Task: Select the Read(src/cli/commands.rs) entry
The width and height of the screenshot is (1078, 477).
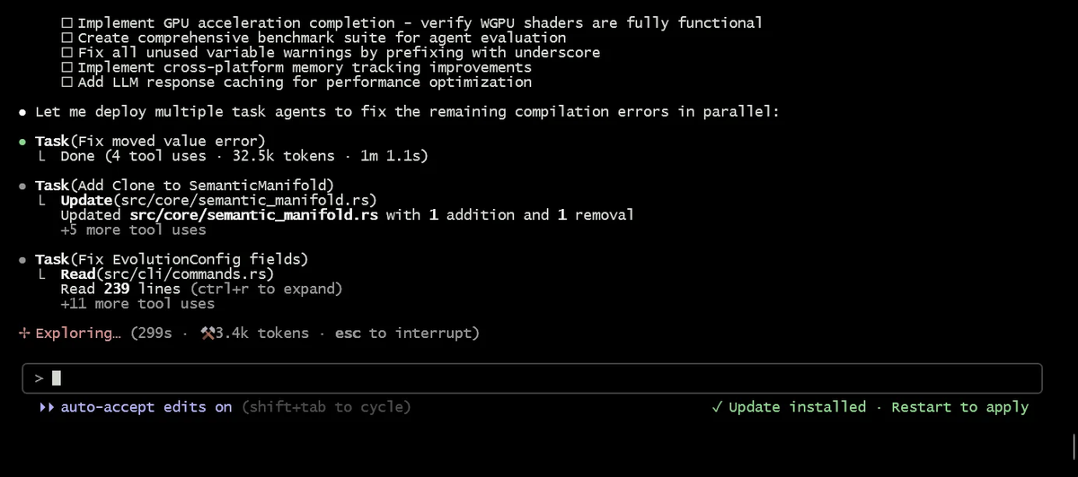Action: (x=167, y=273)
